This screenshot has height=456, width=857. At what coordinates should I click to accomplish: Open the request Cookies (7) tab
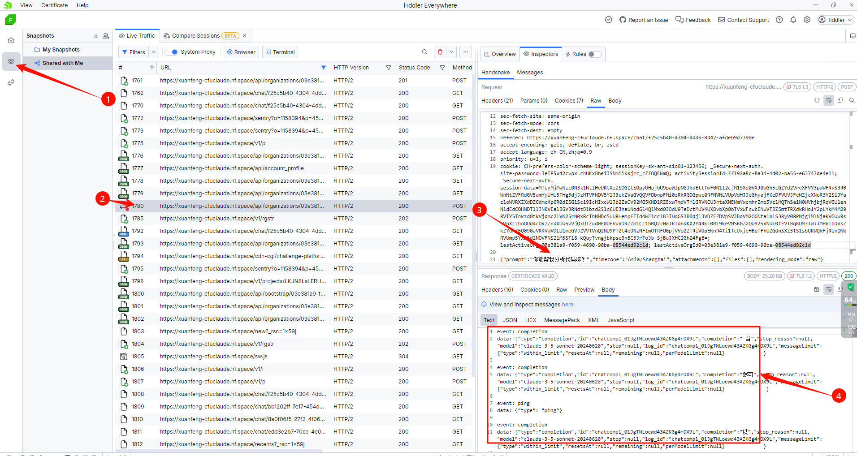[x=569, y=101]
